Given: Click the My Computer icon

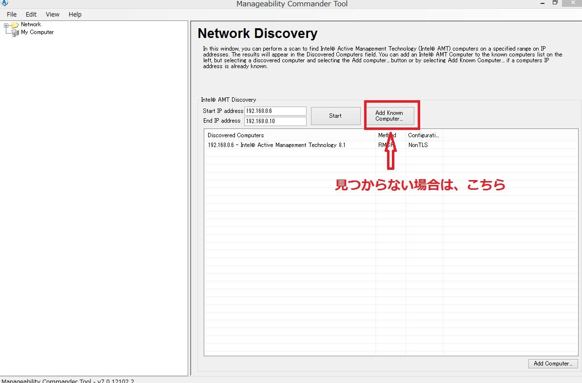Looking at the screenshot, I should point(15,33).
